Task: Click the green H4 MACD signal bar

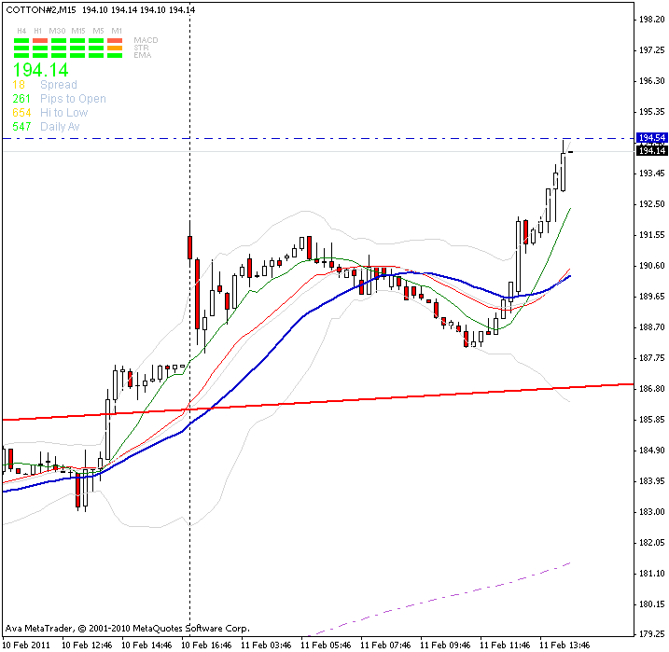Action: click(21, 41)
